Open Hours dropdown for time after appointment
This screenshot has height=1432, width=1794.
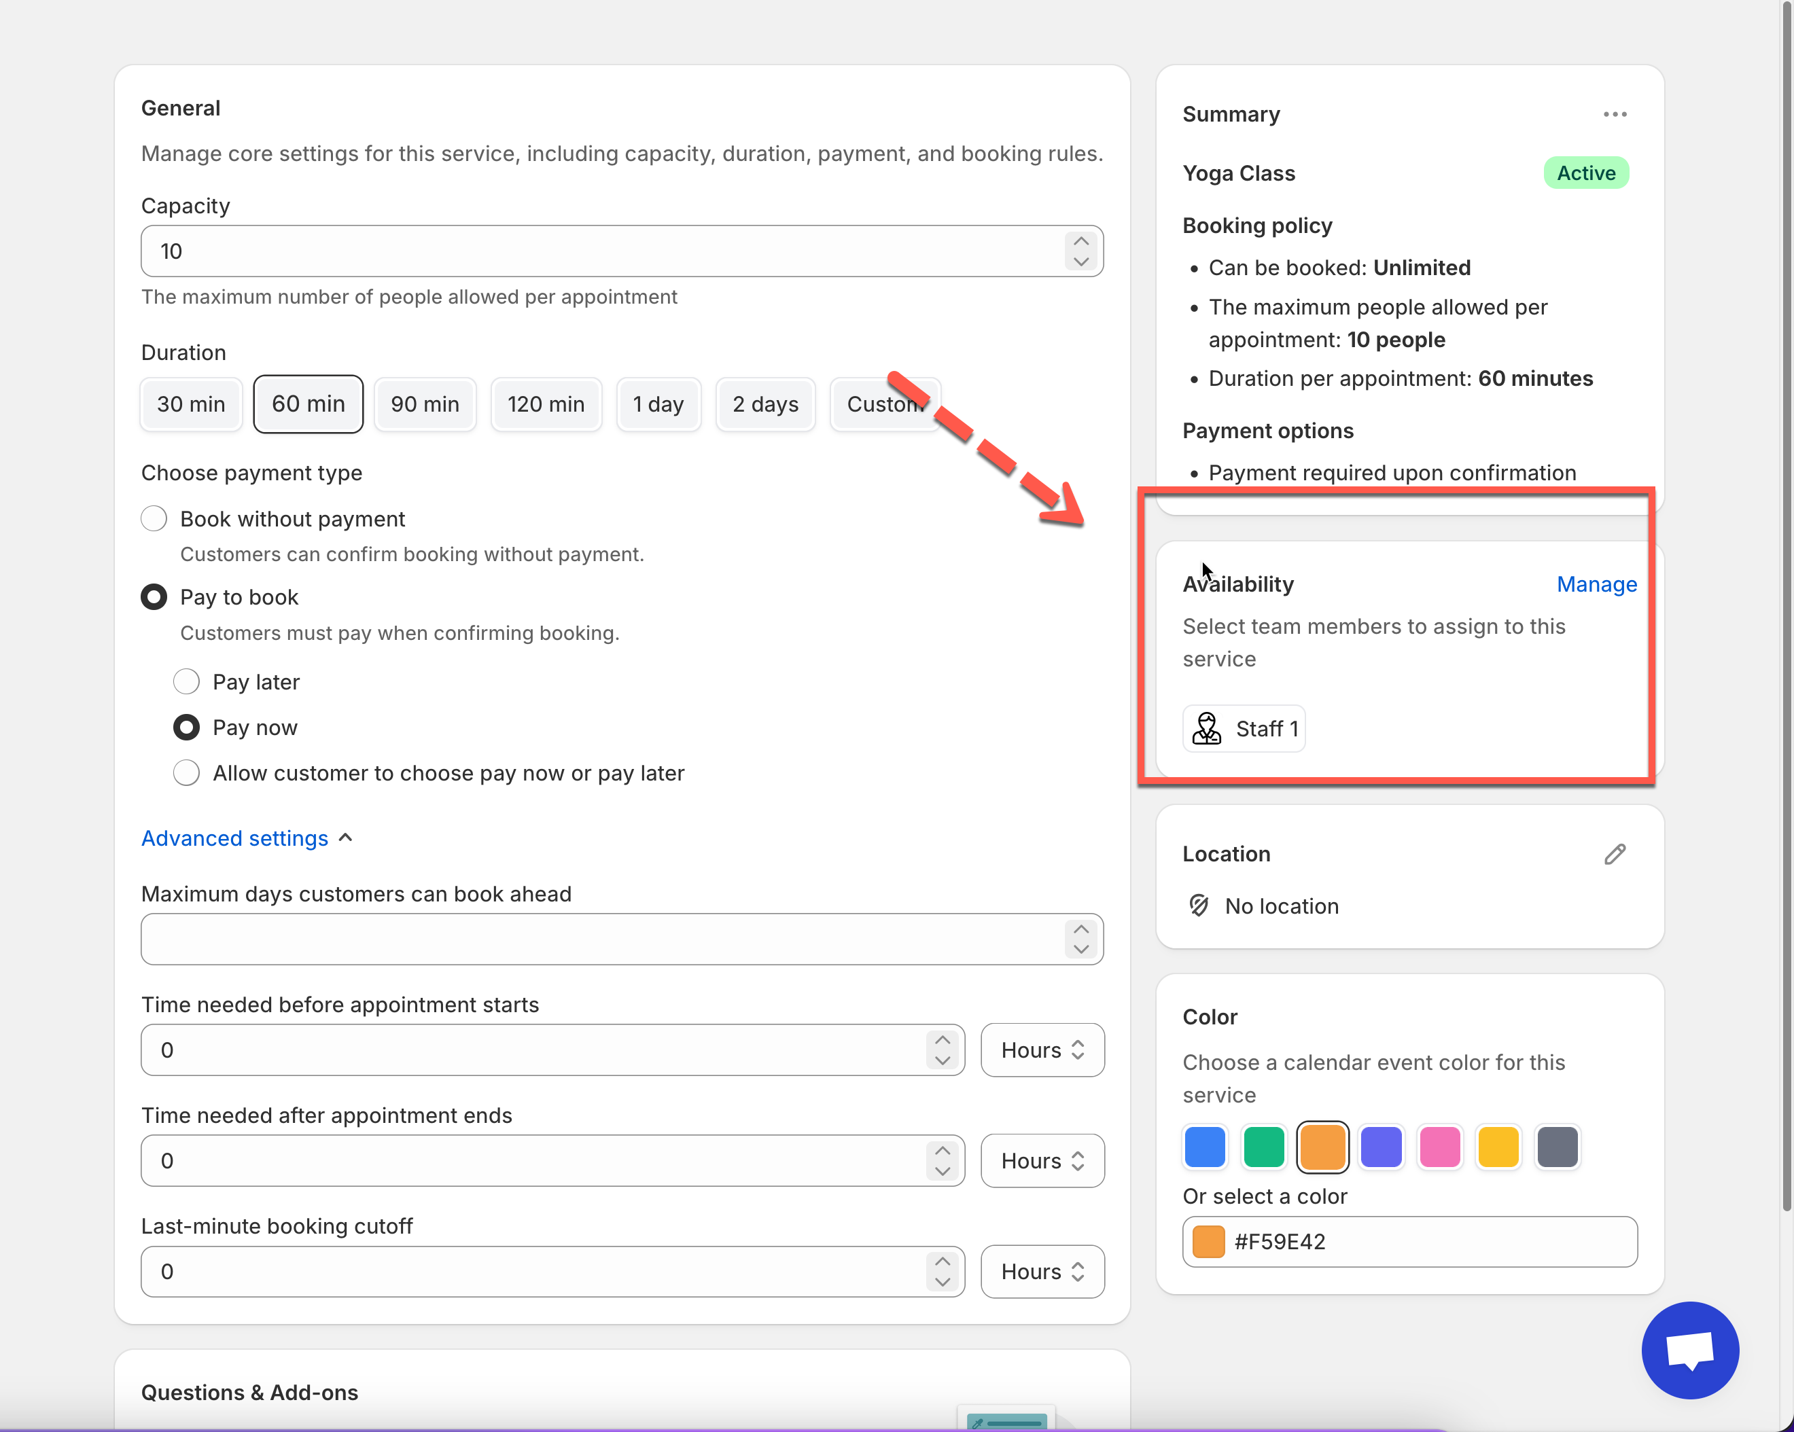1042,1160
